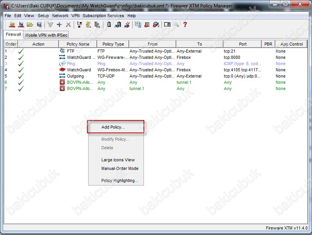Open the Setup menu
Viewport: 312px width, 235px height.
43,16
